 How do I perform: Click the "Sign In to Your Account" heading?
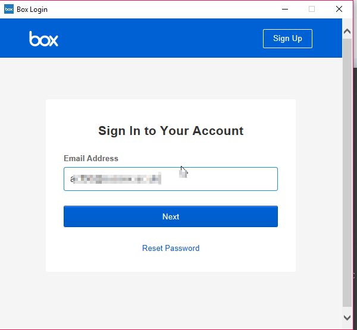click(x=171, y=131)
